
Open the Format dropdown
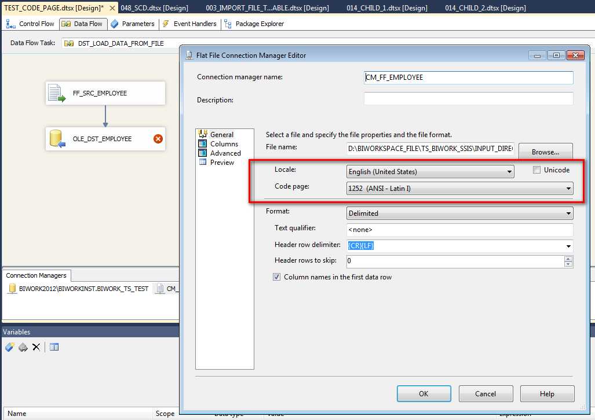[568, 213]
